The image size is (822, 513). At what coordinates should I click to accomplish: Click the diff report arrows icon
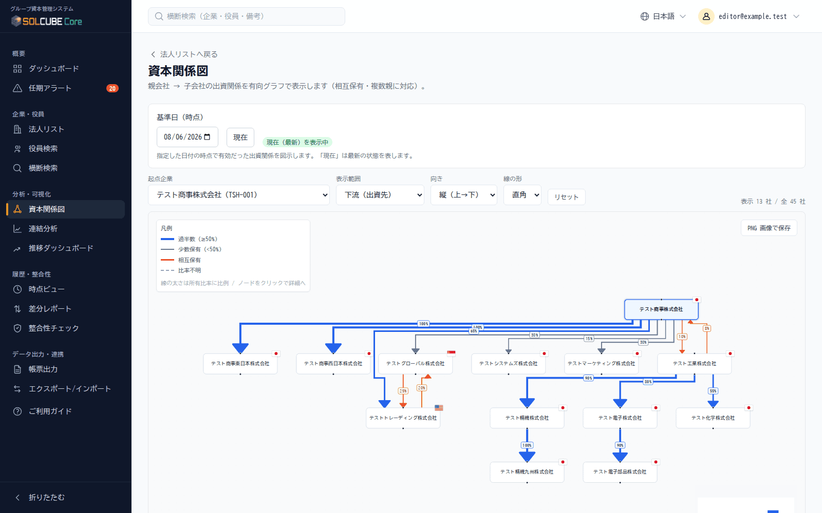pos(17,309)
